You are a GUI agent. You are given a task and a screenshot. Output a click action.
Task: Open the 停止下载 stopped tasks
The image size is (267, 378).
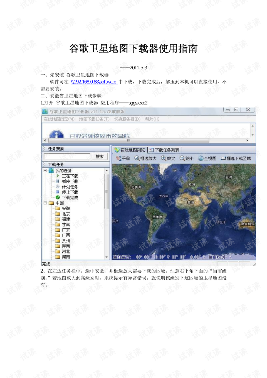(67, 192)
